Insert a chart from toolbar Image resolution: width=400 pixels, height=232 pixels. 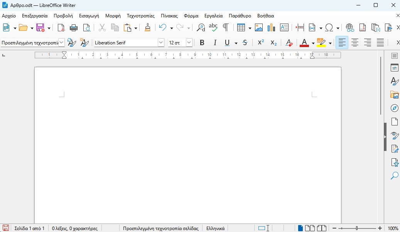[x=271, y=27]
